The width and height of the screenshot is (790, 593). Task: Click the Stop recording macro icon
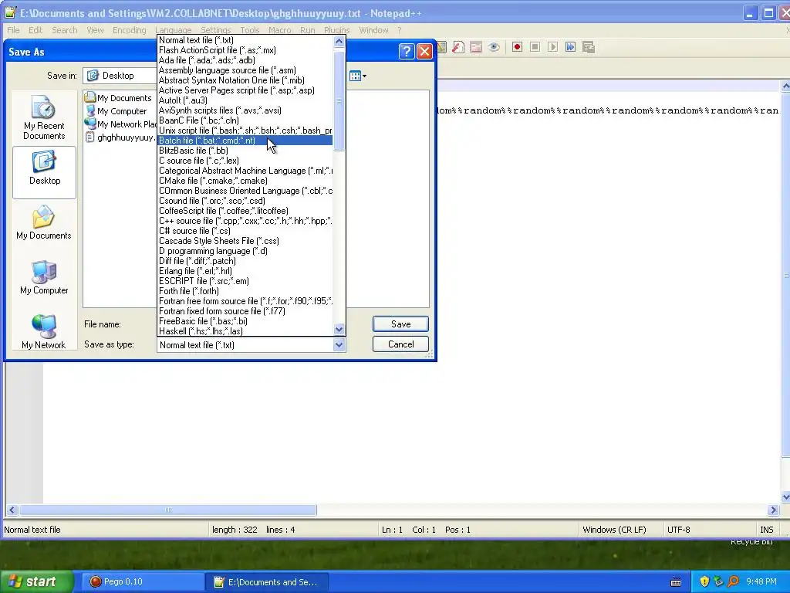(x=535, y=47)
